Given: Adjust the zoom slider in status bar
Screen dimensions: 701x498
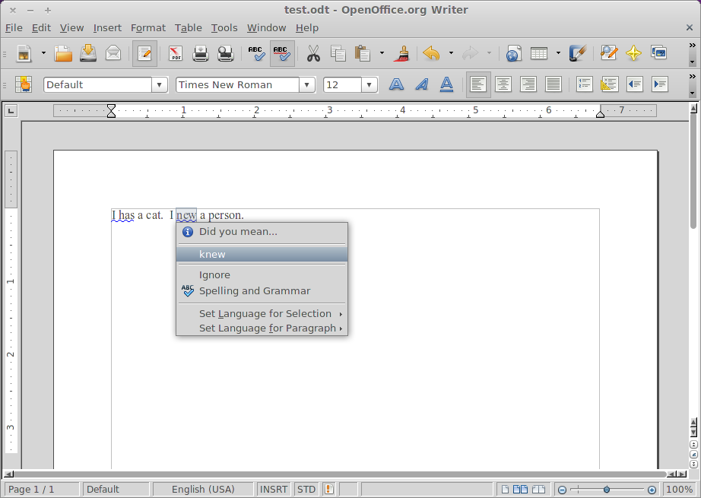Looking at the screenshot, I should (606, 490).
